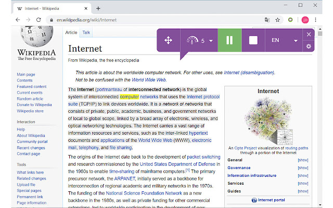This screenshot has width=333, height=208.
Task: Click the Wikipedia globe logo
Action: pyautogui.click(x=36, y=36)
